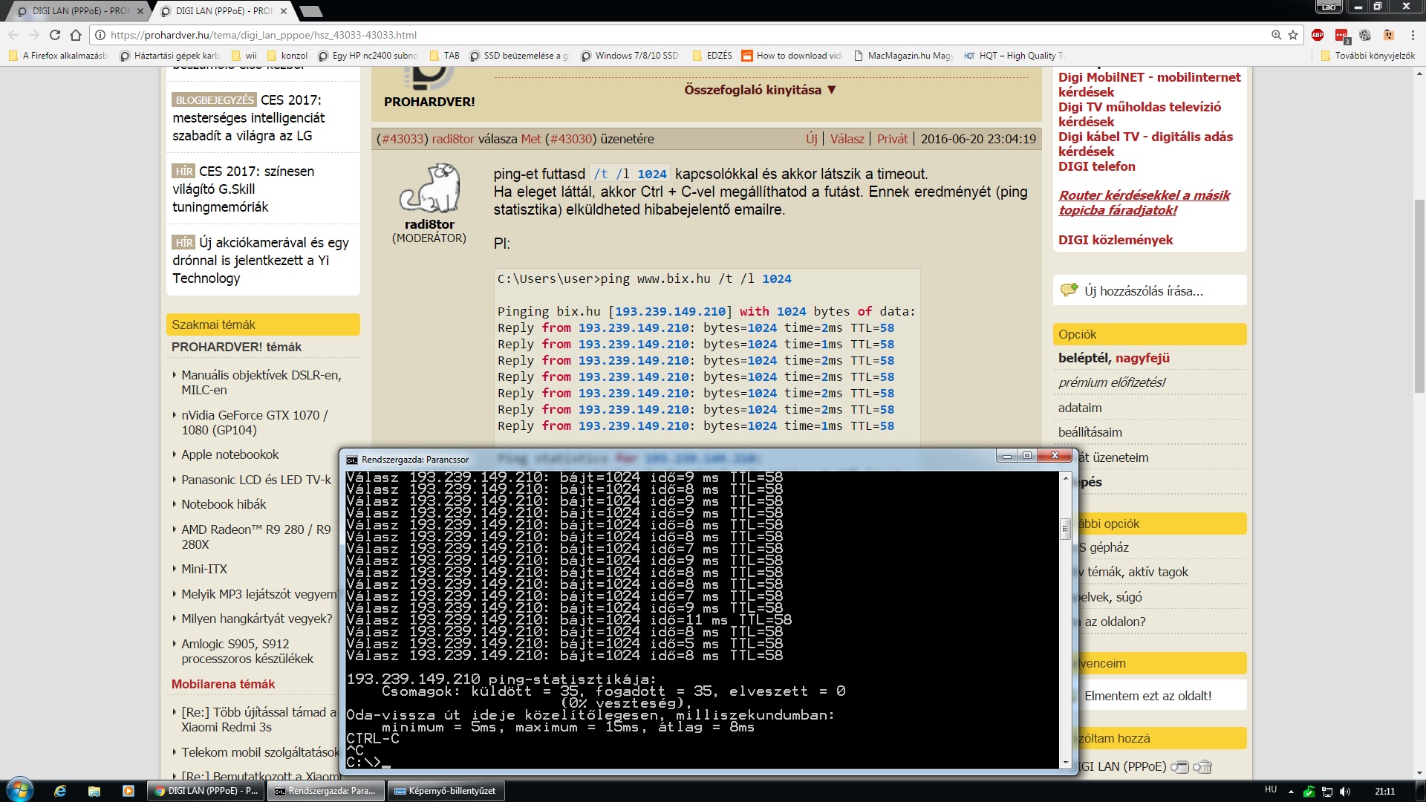Go to the browser home page icon
The width and height of the screenshot is (1426, 802).
point(76,35)
